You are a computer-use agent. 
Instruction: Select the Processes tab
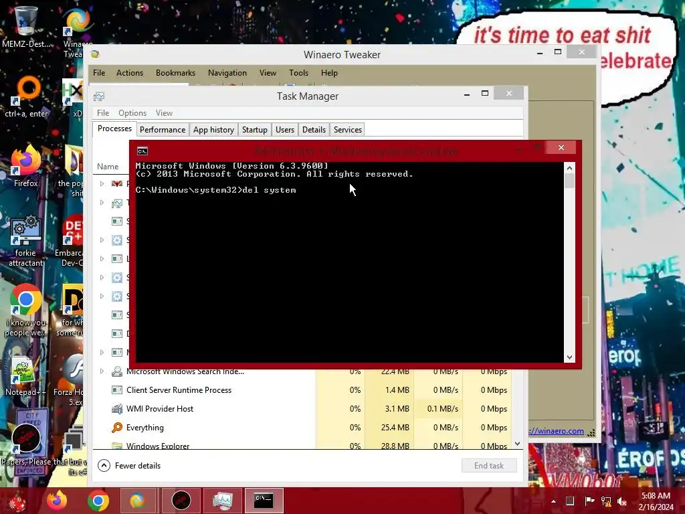coord(114,128)
